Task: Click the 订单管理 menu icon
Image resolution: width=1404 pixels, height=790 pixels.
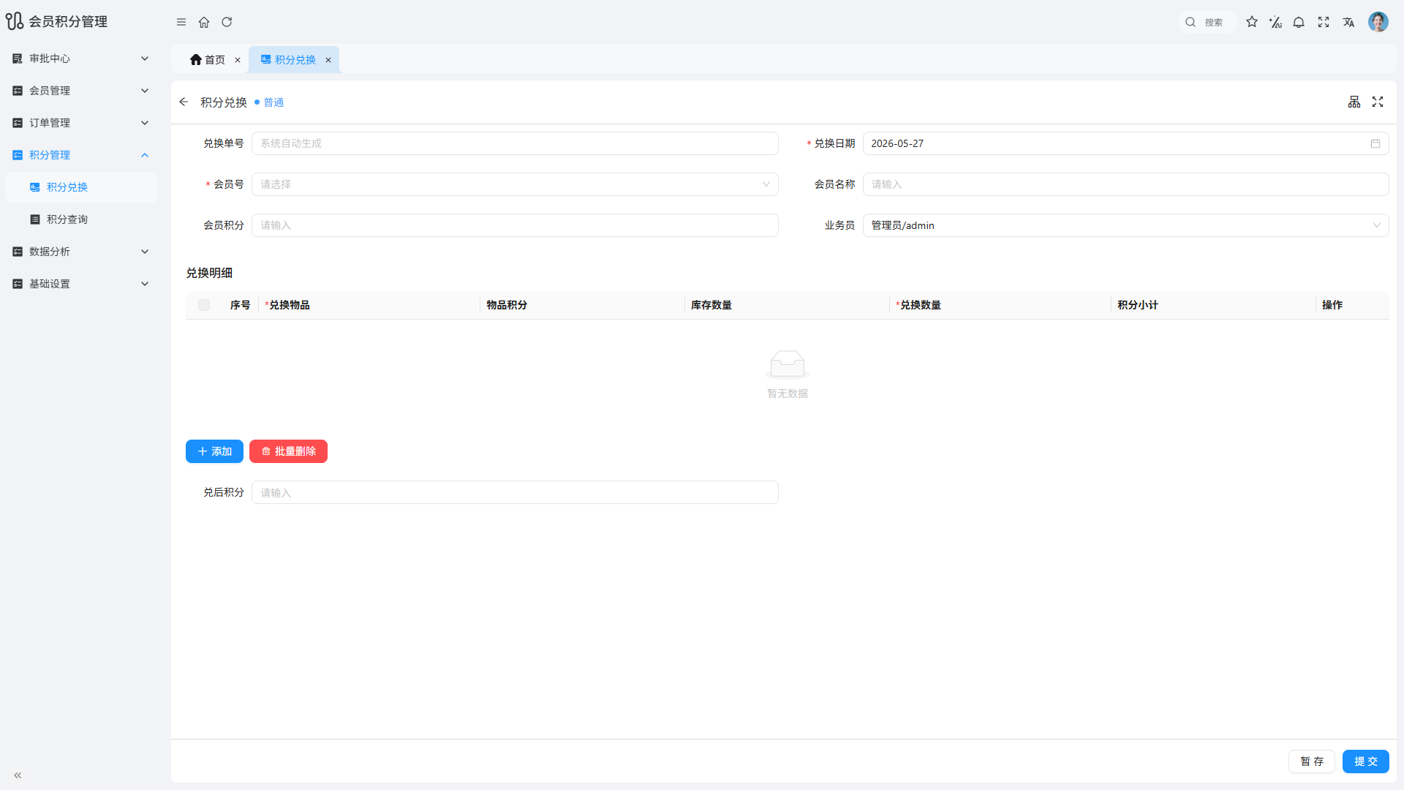Action: pos(18,123)
